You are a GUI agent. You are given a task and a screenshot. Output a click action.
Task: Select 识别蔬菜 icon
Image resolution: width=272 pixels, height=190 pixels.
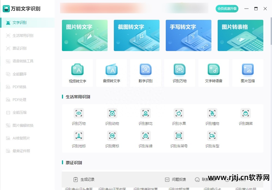click(246, 113)
